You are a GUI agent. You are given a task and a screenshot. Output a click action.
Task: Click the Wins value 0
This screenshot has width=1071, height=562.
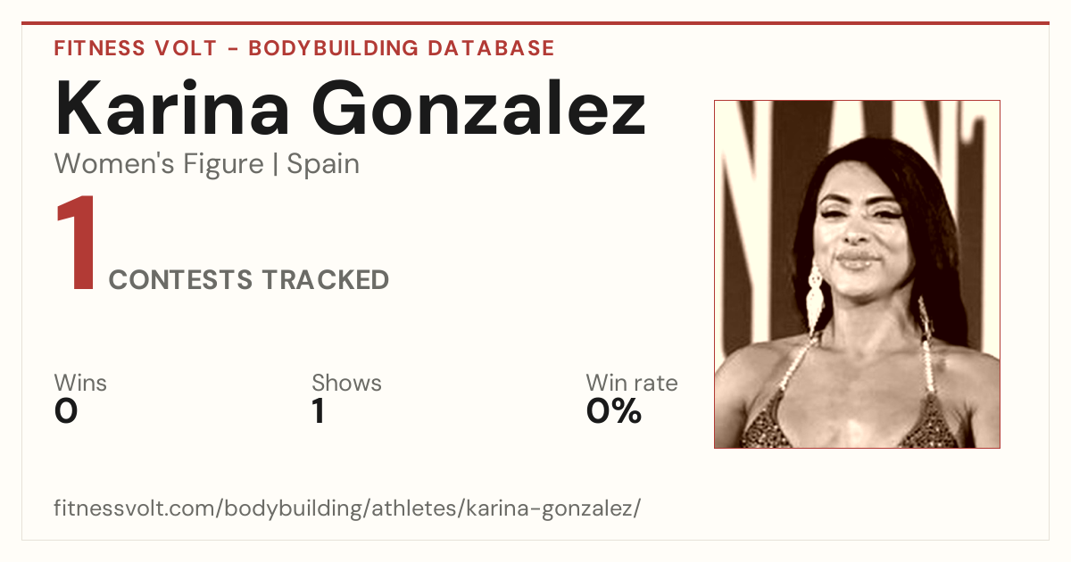point(66,411)
